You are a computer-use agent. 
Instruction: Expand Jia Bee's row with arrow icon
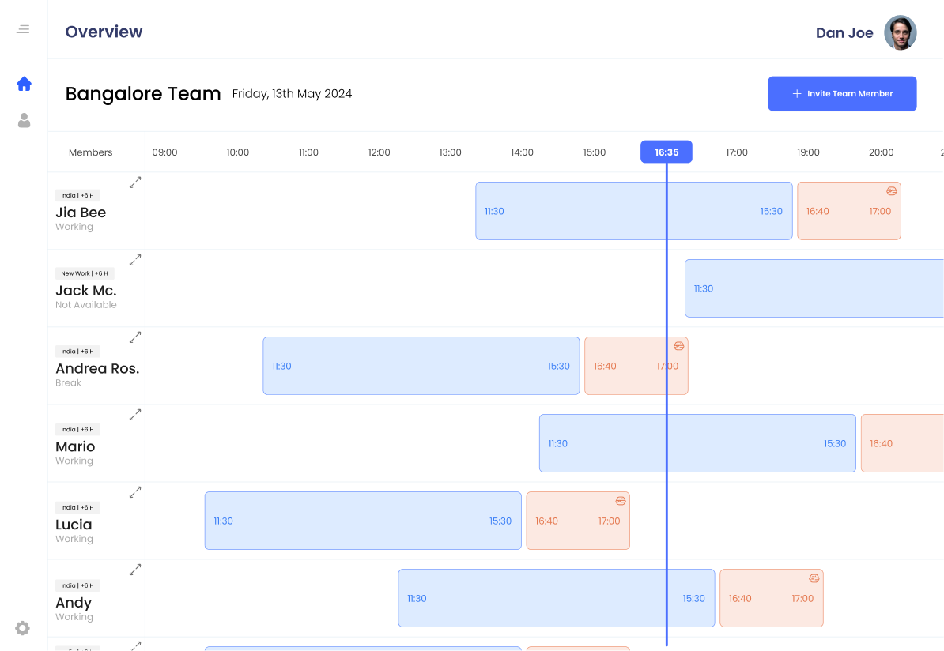point(135,183)
